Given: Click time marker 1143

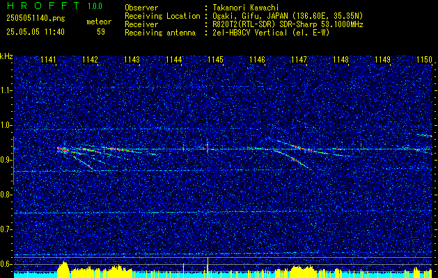Looking at the screenshot, I should pyautogui.click(x=132, y=59).
